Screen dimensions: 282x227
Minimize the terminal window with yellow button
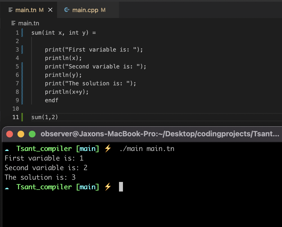click(x=21, y=134)
